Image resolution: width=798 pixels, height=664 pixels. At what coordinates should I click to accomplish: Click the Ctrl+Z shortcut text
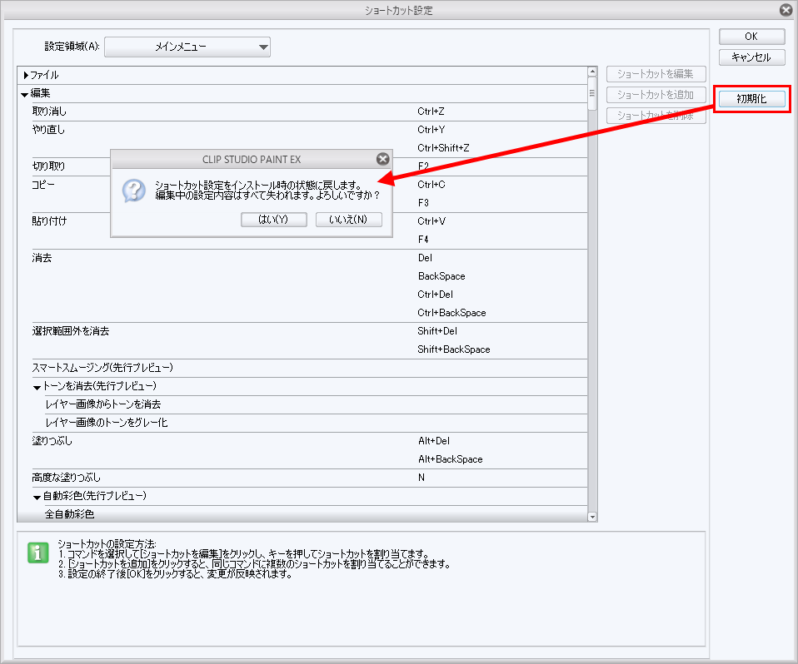pyautogui.click(x=431, y=111)
